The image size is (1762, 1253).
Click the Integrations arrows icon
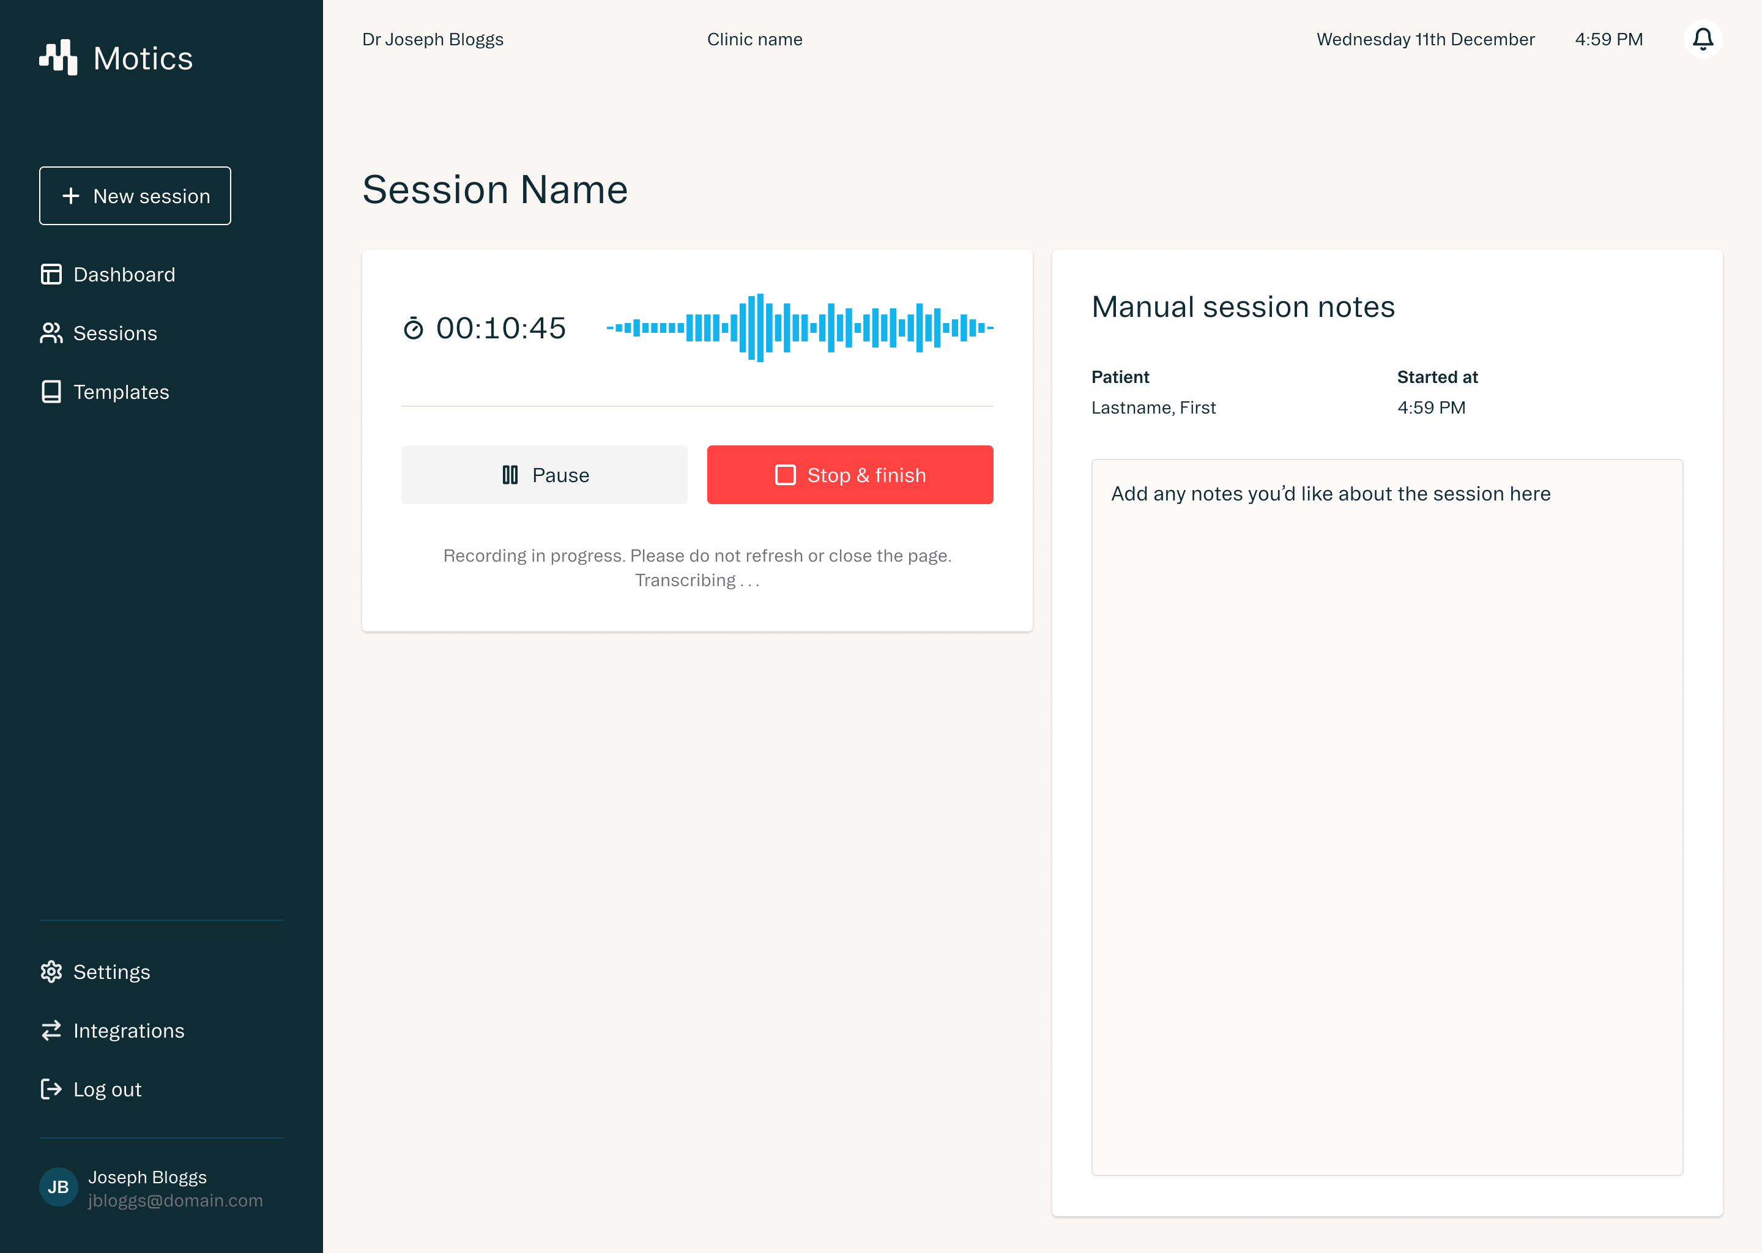click(x=51, y=1031)
